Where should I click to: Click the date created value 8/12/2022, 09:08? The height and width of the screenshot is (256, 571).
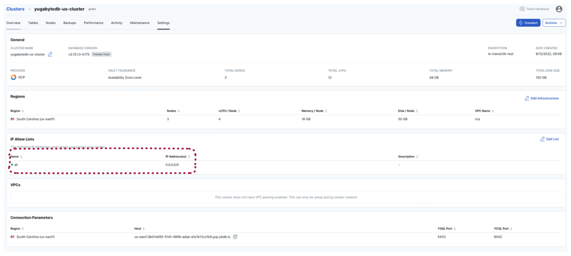549,54
